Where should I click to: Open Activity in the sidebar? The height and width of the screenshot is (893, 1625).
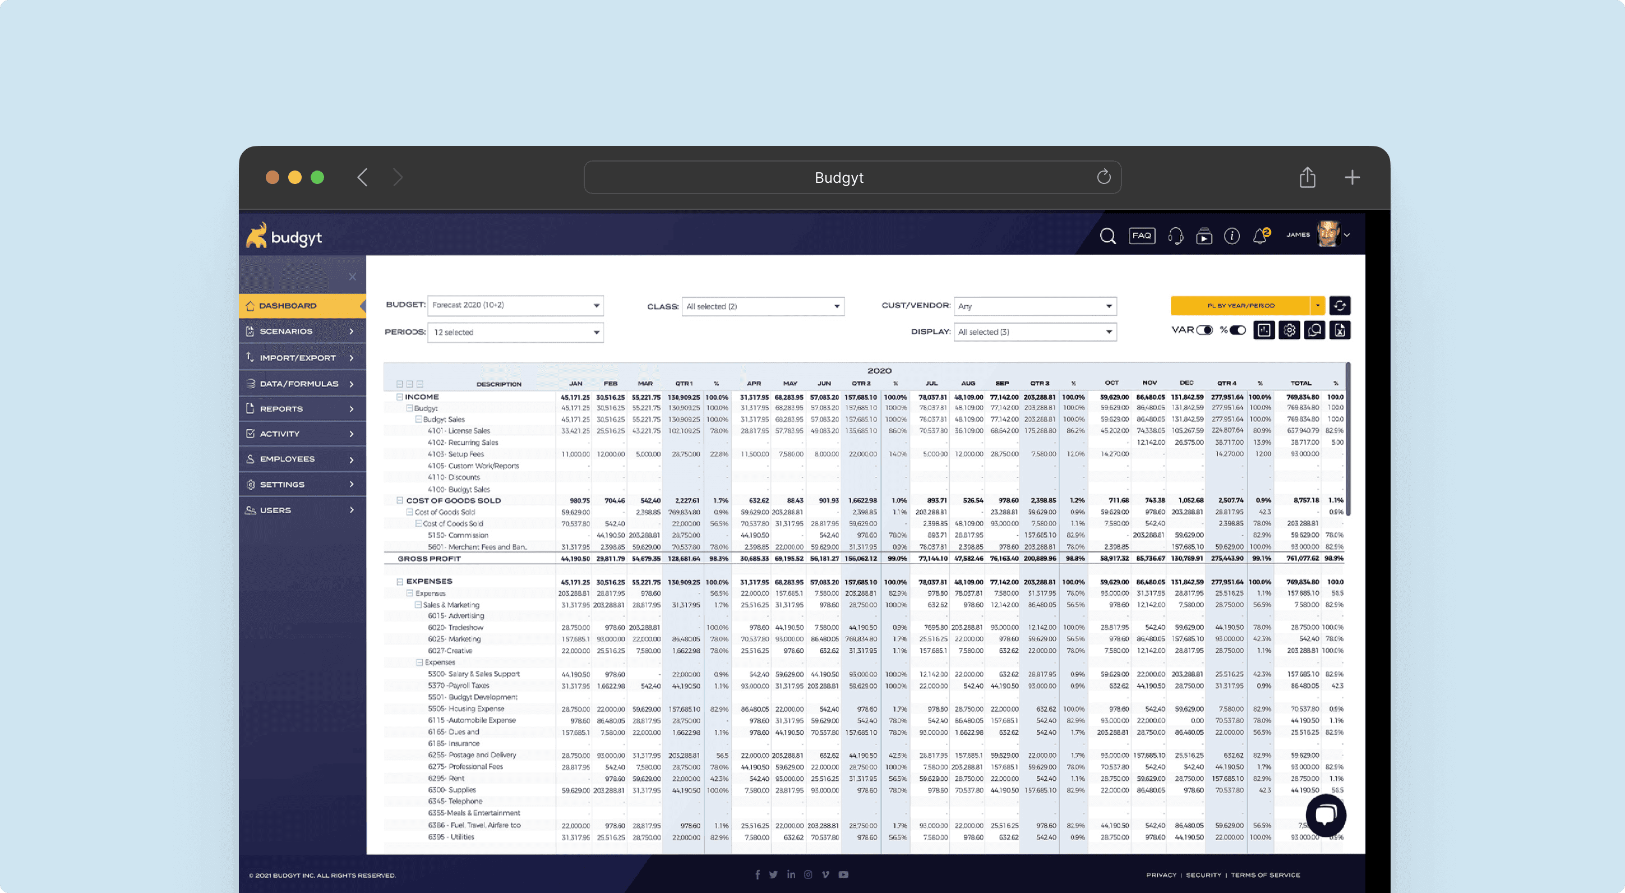[302, 434]
